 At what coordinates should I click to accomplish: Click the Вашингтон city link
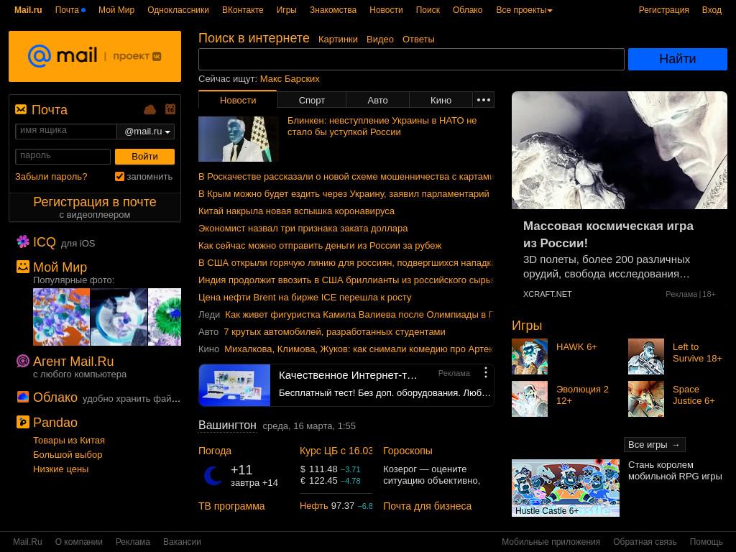[227, 425]
